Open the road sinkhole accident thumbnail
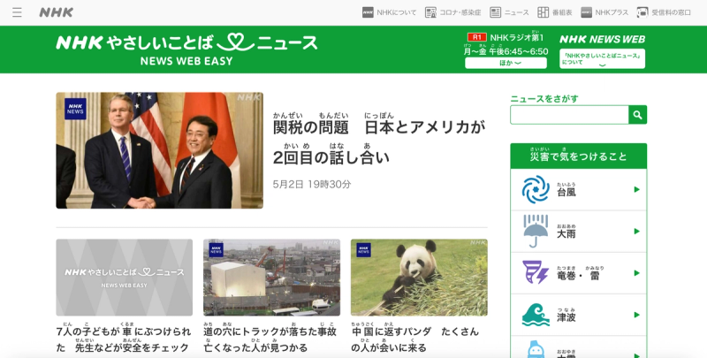 (272, 278)
